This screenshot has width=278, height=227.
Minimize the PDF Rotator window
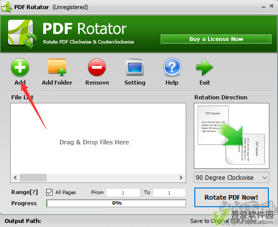(263, 7)
